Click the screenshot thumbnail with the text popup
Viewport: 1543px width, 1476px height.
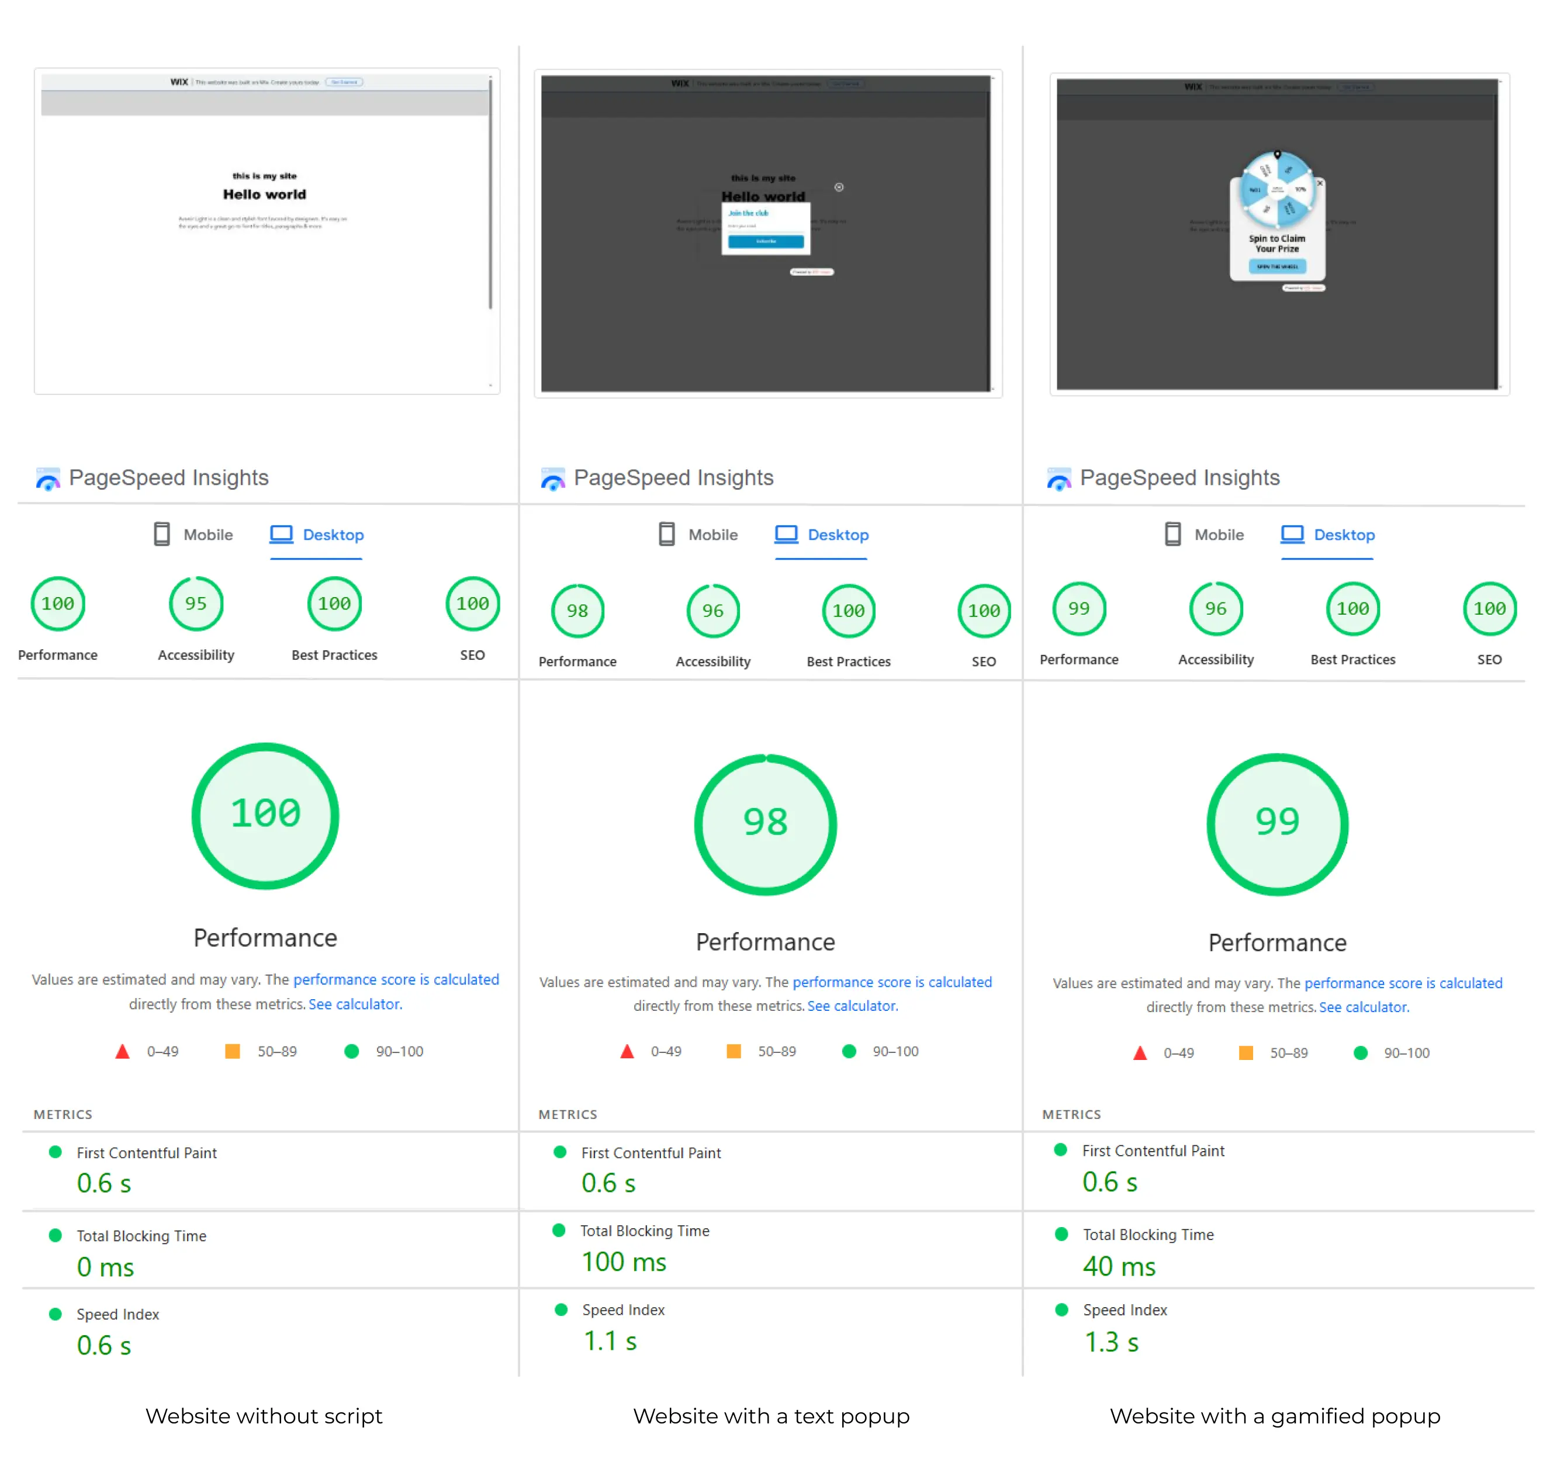(x=767, y=234)
